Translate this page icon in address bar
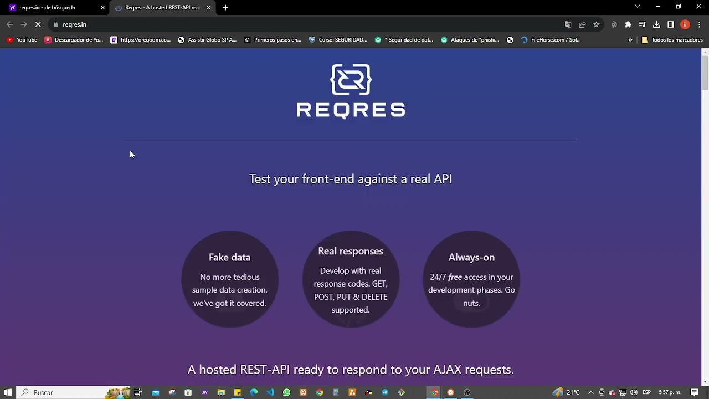Viewport: 709px width, 399px height. tap(568, 24)
